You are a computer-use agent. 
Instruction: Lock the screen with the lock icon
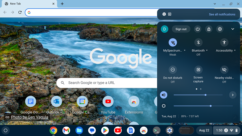tap(209, 29)
